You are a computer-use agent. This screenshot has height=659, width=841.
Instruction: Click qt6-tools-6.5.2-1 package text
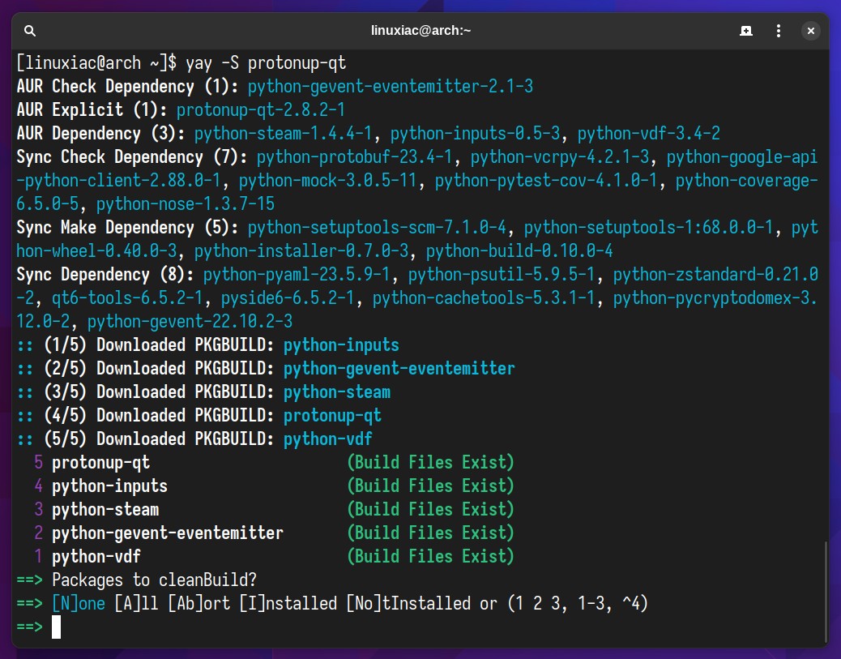(x=127, y=298)
